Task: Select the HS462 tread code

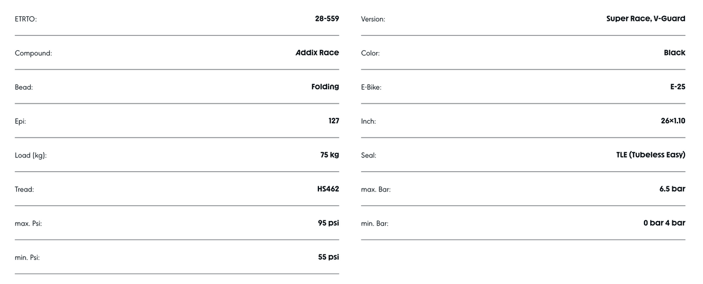Action: [x=327, y=189]
